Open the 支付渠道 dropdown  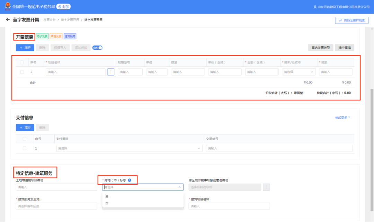[x=129, y=148]
